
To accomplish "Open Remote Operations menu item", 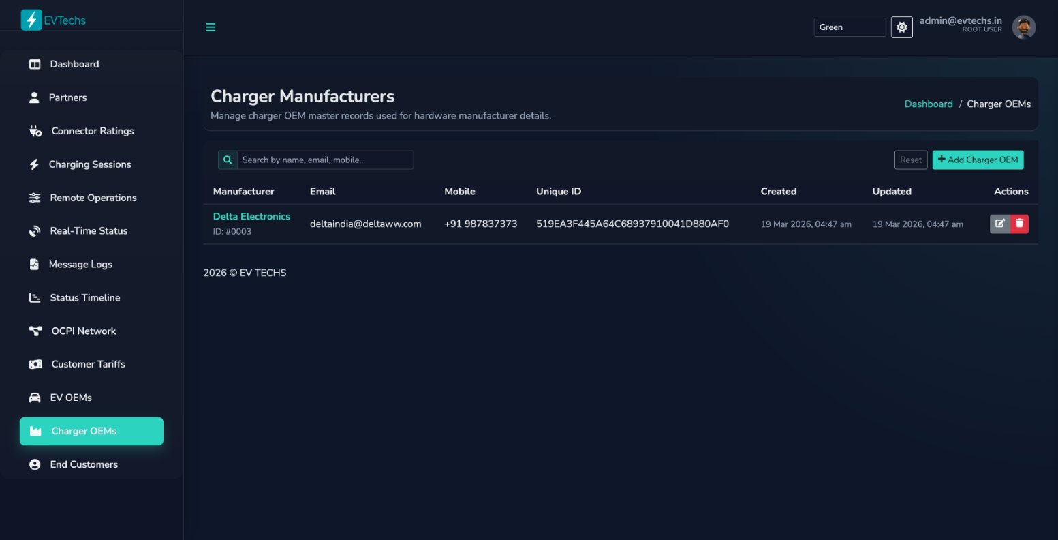I will tap(93, 198).
